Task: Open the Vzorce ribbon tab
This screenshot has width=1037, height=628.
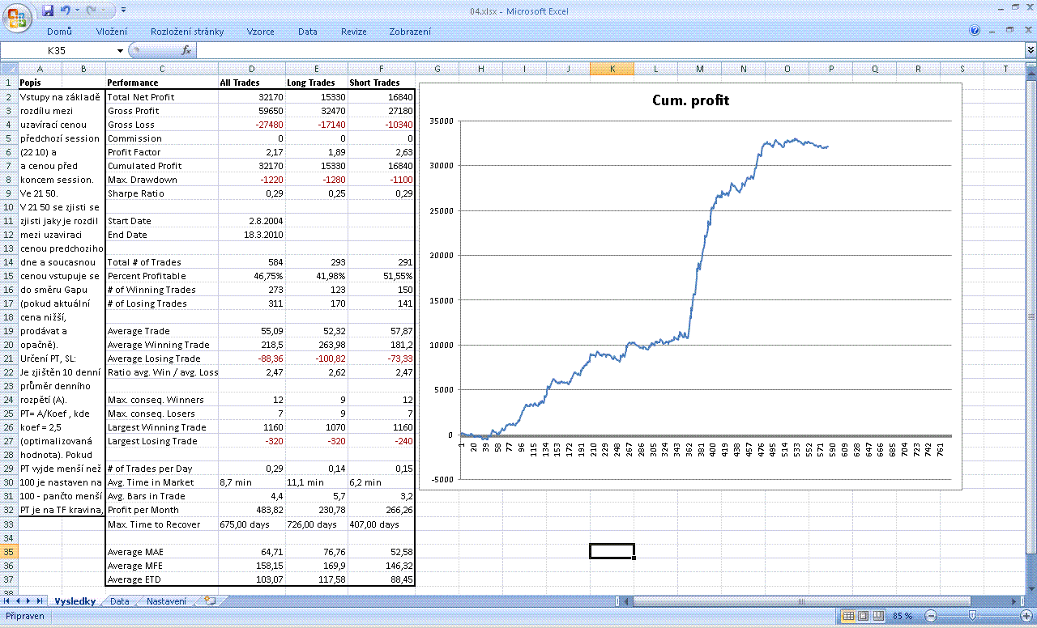Action: [260, 32]
